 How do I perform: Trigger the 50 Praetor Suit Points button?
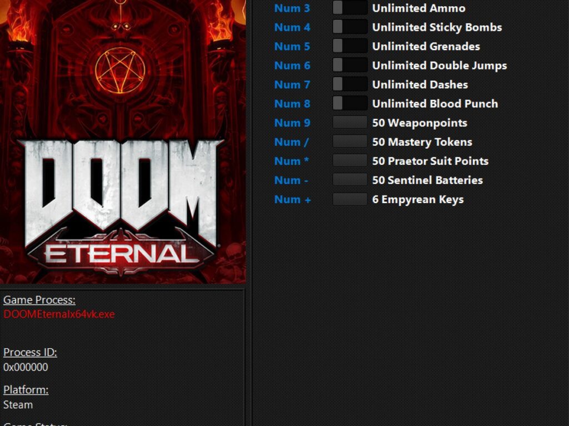pos(350,161)
